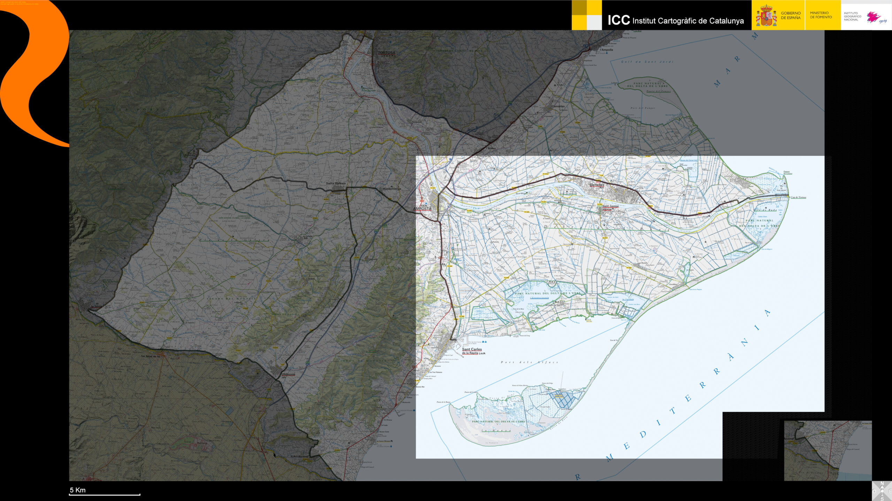Click the S arrow on the compass
The width and height of the screenshot is (892, 501).
(882, 495)
